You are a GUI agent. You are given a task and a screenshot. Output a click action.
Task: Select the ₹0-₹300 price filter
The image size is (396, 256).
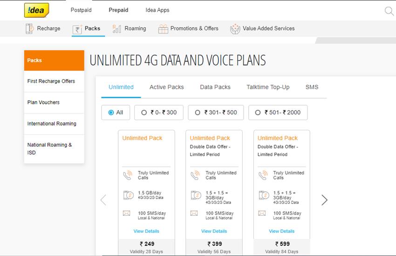(159, 113)
